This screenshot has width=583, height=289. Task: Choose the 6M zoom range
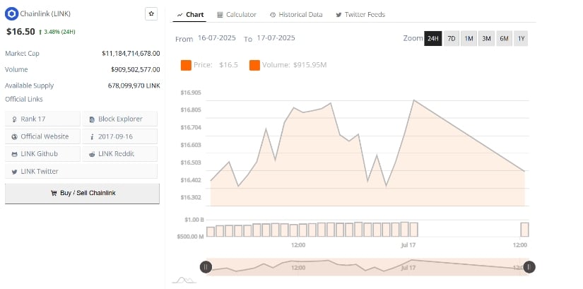[504, 38]
